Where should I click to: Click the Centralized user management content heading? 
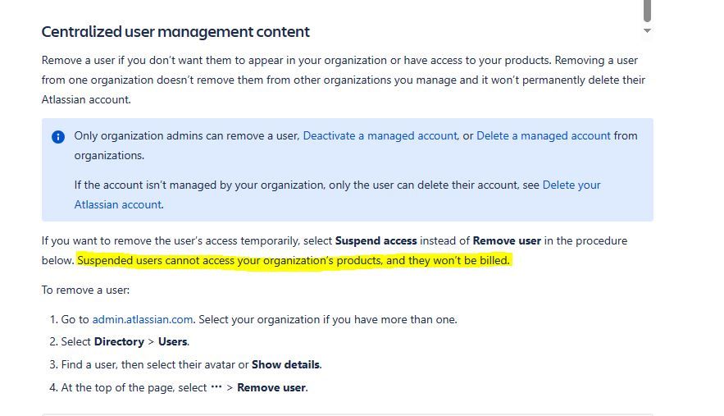click(x=175, y=32)
